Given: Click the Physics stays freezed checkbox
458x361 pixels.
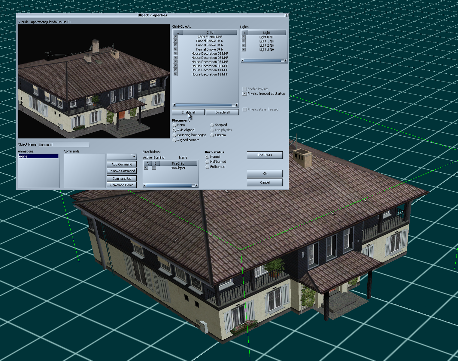Looking at the screenshot, I should pos(244,110).
